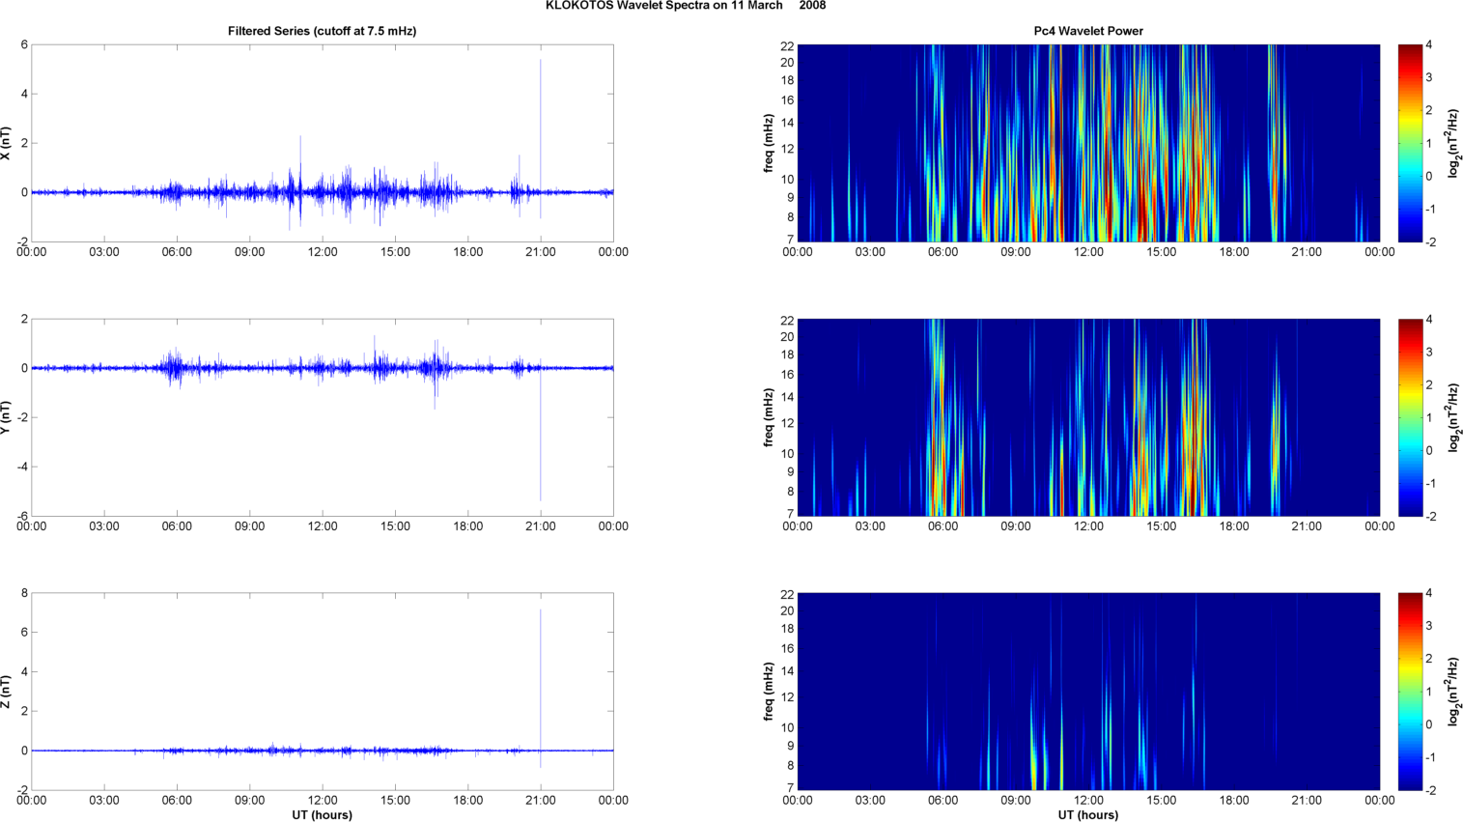Click the log2(nT²/Hz) label of top colorbar
This screenshot has width=1463, height=822.
click(x=1452, y=143)
